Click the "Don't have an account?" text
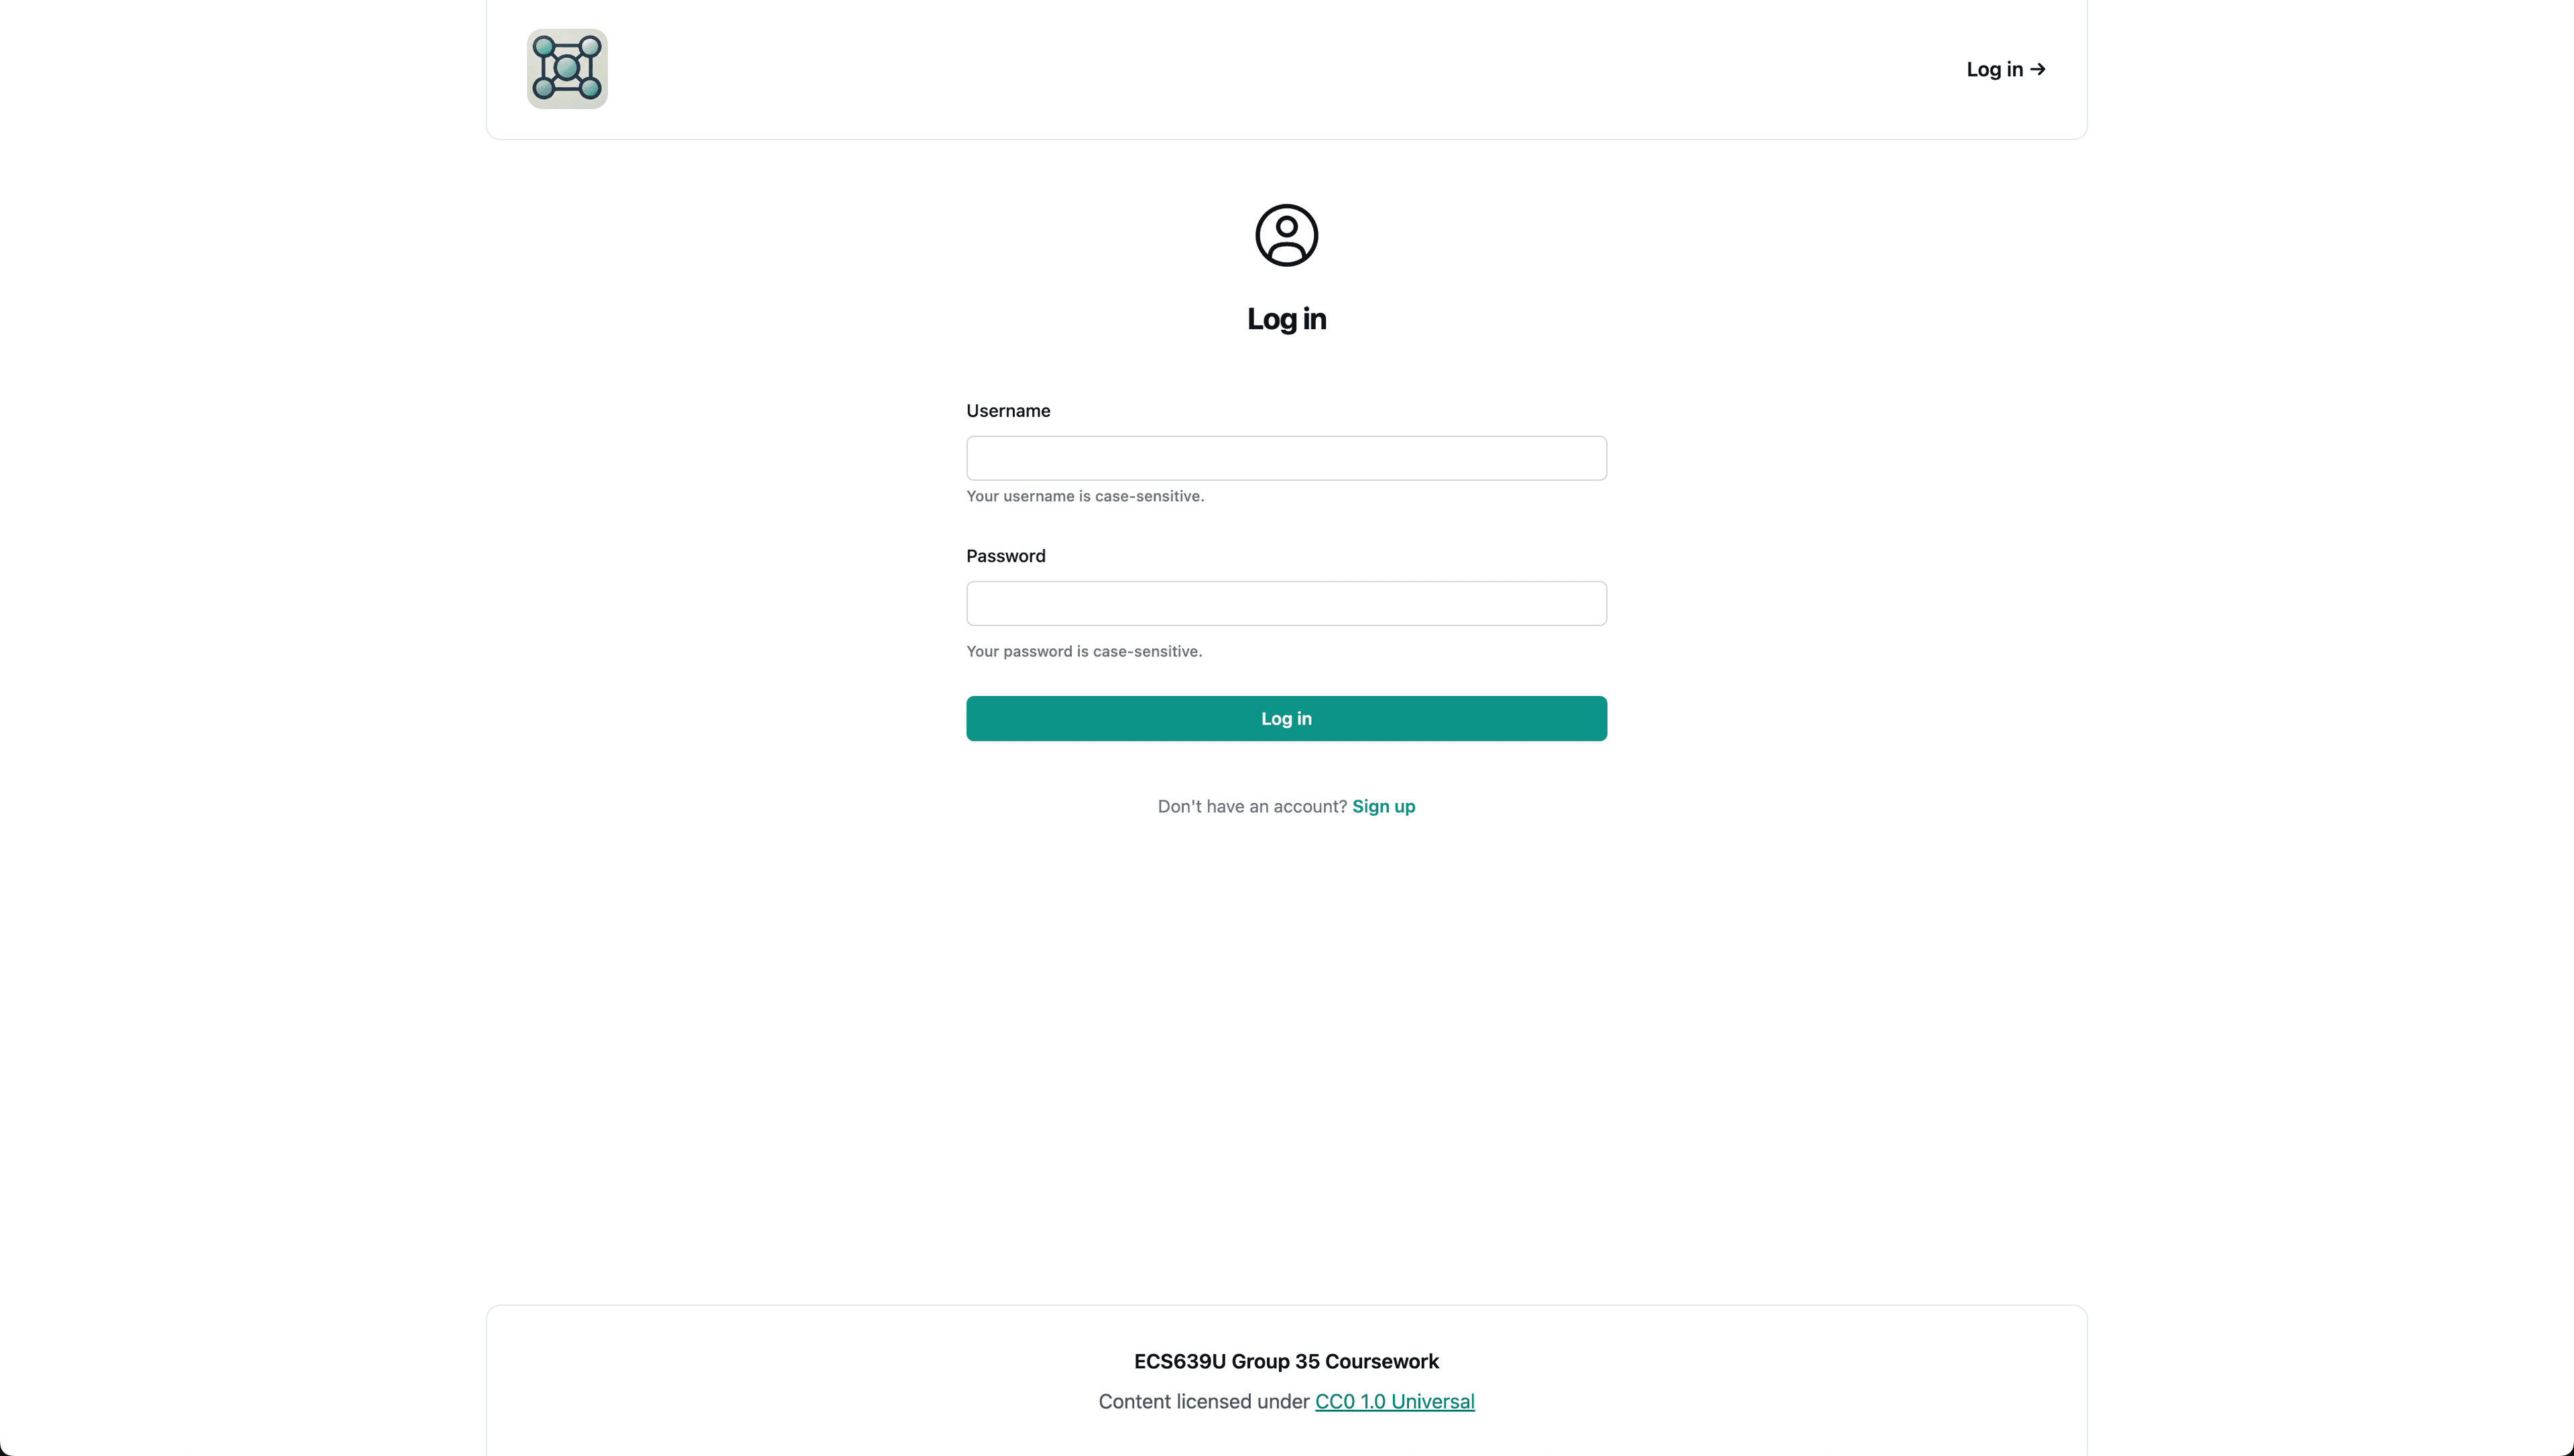Viewport: 2574px width, 1456px height. (x=1251, y=806)
